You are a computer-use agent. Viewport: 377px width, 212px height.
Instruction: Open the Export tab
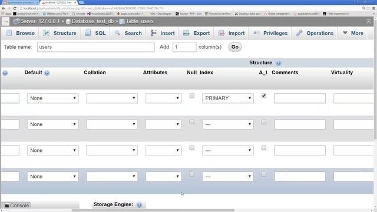click(196, 33)
